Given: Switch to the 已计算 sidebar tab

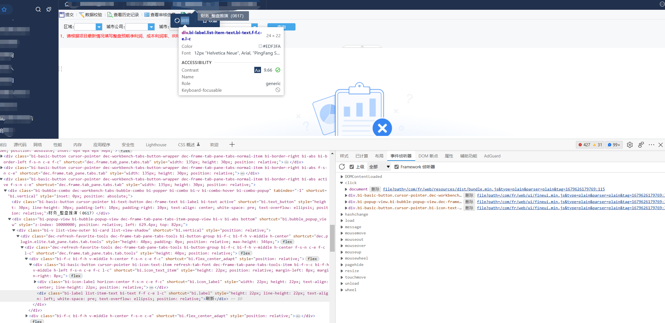Looking at the screenshot, I should [362, 156].
